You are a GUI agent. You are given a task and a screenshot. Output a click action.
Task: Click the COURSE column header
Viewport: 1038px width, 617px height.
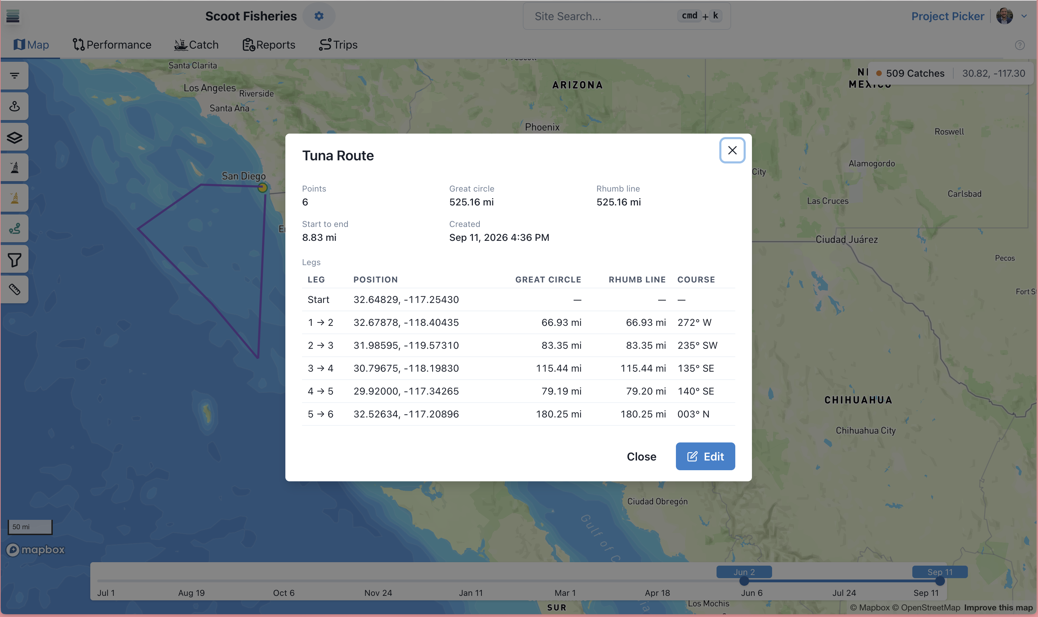pyautogui.click(x=696, y=280)
